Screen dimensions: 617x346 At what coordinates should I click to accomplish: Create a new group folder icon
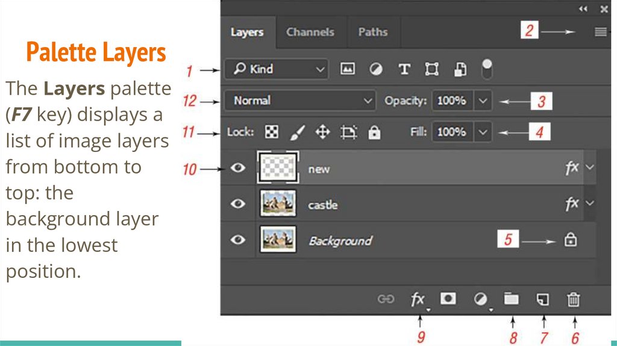pos(511,298)
